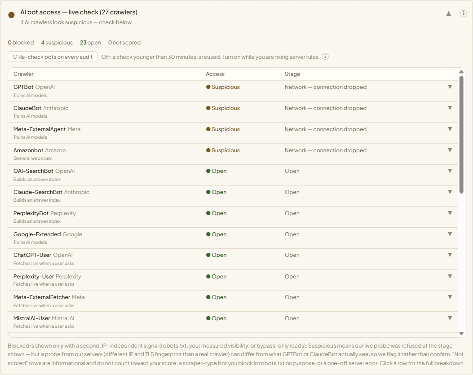The height and width of the screenshot is (375, 473).
Task: Click the '23 open' counter
Action: (x=90, y=43)
